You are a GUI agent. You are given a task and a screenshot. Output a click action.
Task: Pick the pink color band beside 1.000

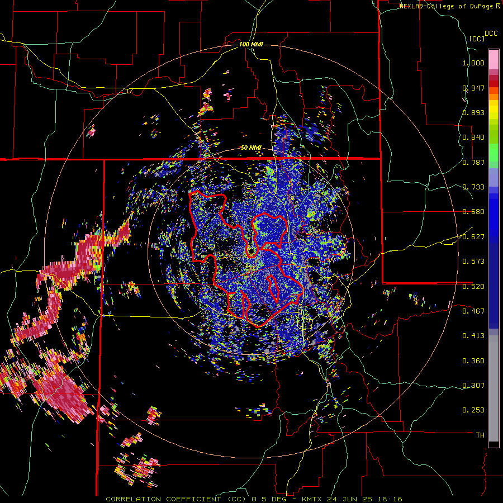coord(493,59)
